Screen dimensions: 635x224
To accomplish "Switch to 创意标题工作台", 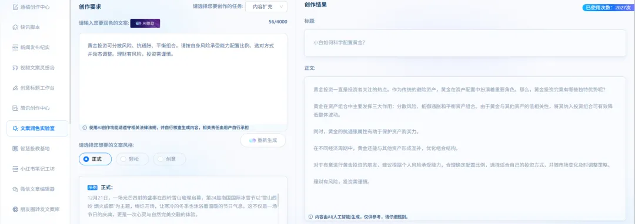I will click(37, 87).
